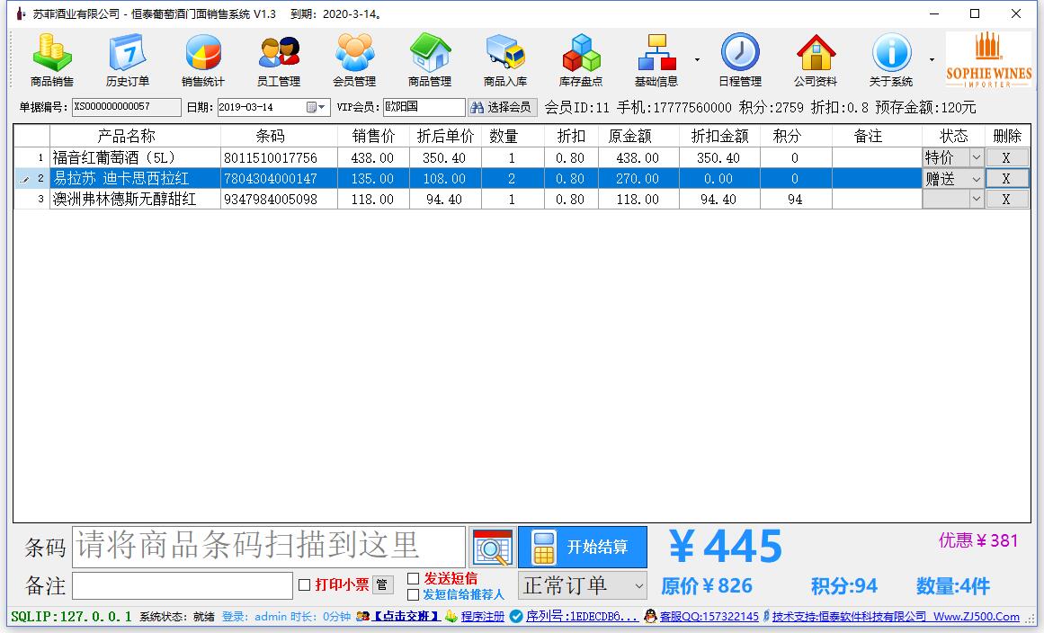Click the 备注 remarks input field
This screenshot has width=1044, height=633.
[183, 585]
